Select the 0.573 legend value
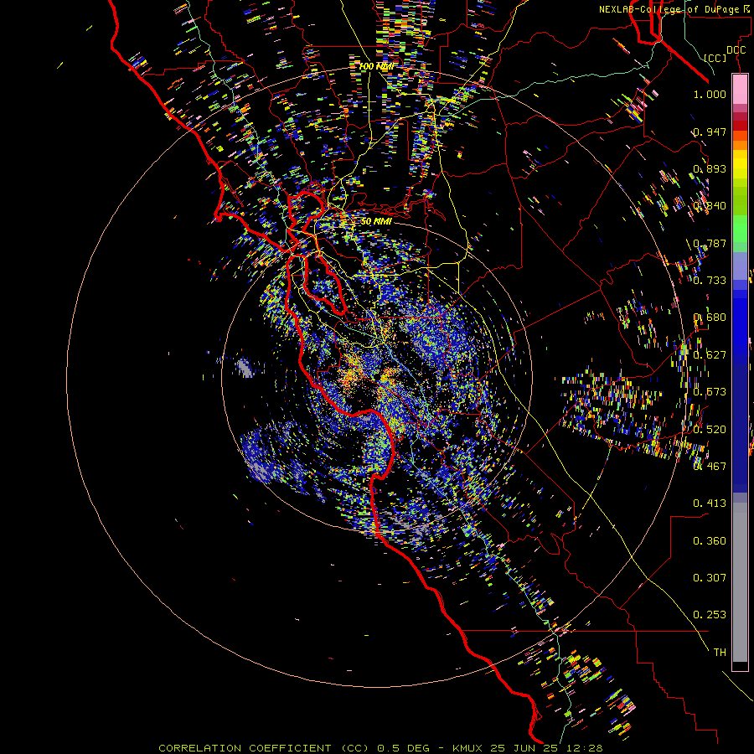 pos(710,392)
